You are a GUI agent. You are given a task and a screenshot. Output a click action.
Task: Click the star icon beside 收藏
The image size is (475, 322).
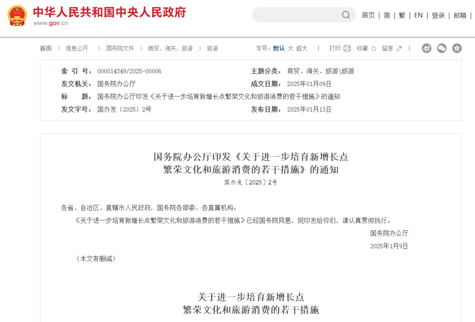(373, 48)
